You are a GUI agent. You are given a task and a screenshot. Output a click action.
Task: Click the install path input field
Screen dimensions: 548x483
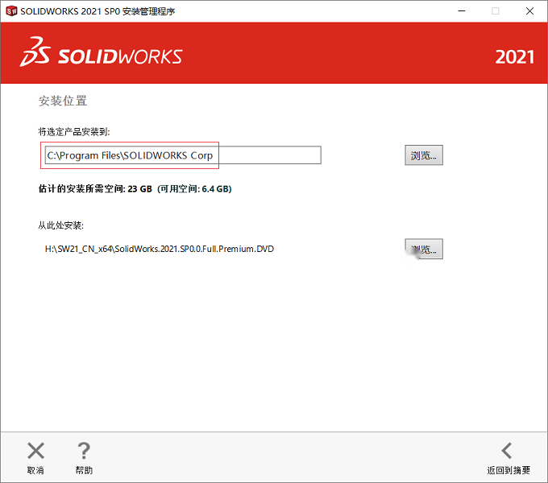pos(183,155)
